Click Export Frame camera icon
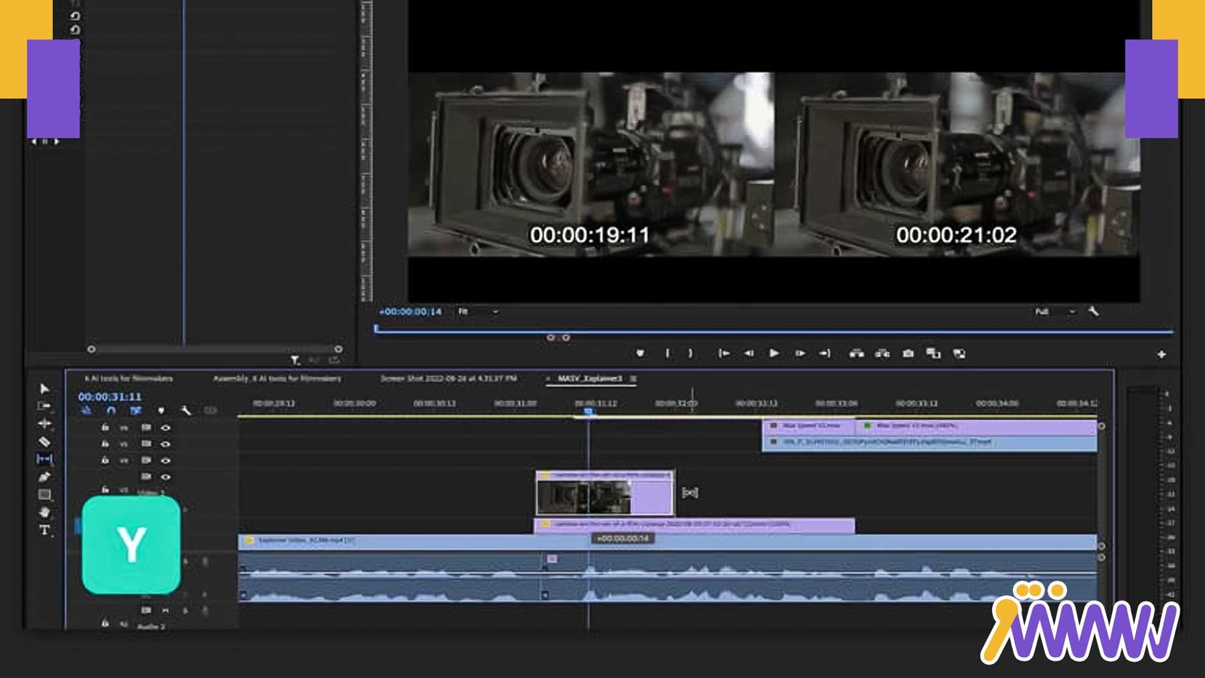The height and width of the screenshot is (678, 1205). [x=908, y=353]
